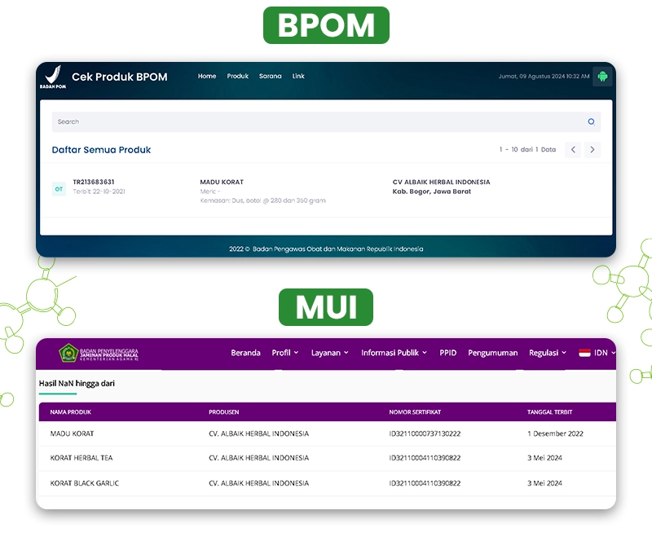The width and height of the screenshot is (652, 537).
Task: Select the KORAT HERBAL TEA row
Action: pyautogui.click(x=328, y=459)
